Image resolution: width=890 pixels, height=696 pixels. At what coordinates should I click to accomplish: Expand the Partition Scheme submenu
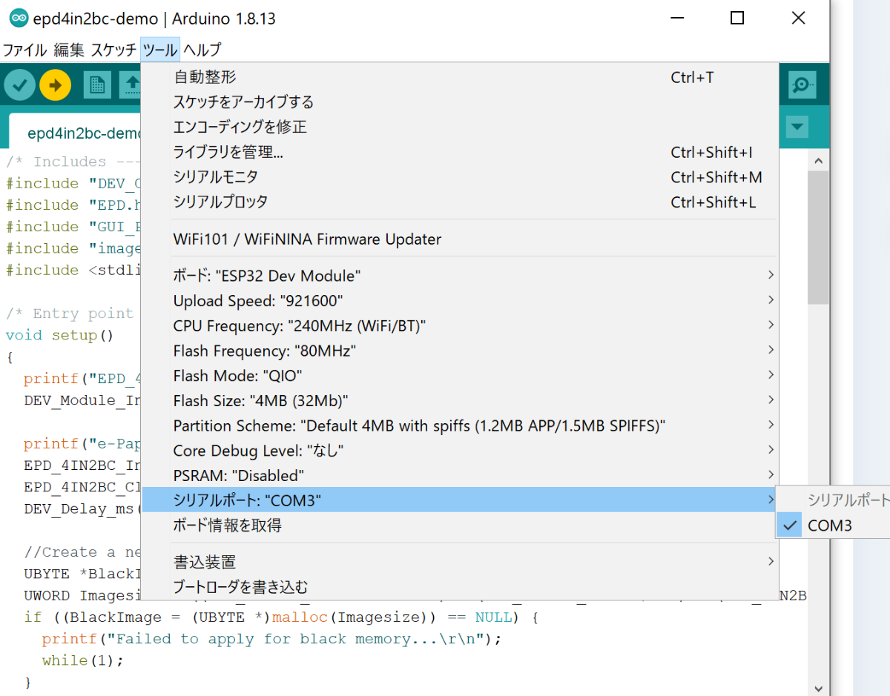click(459, 425)
